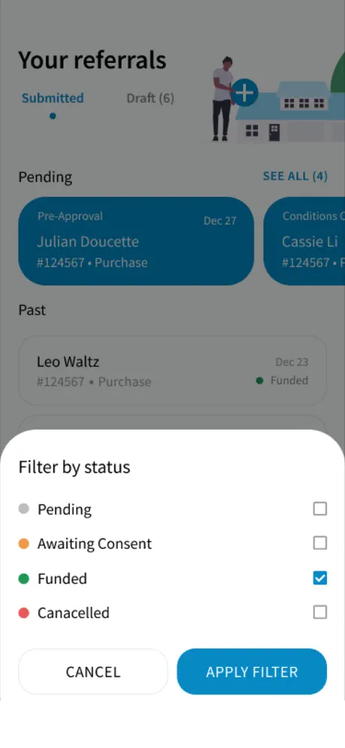Click the CANCEL button
Viewport: 345px width, 748px height.
tap(93, 671)
